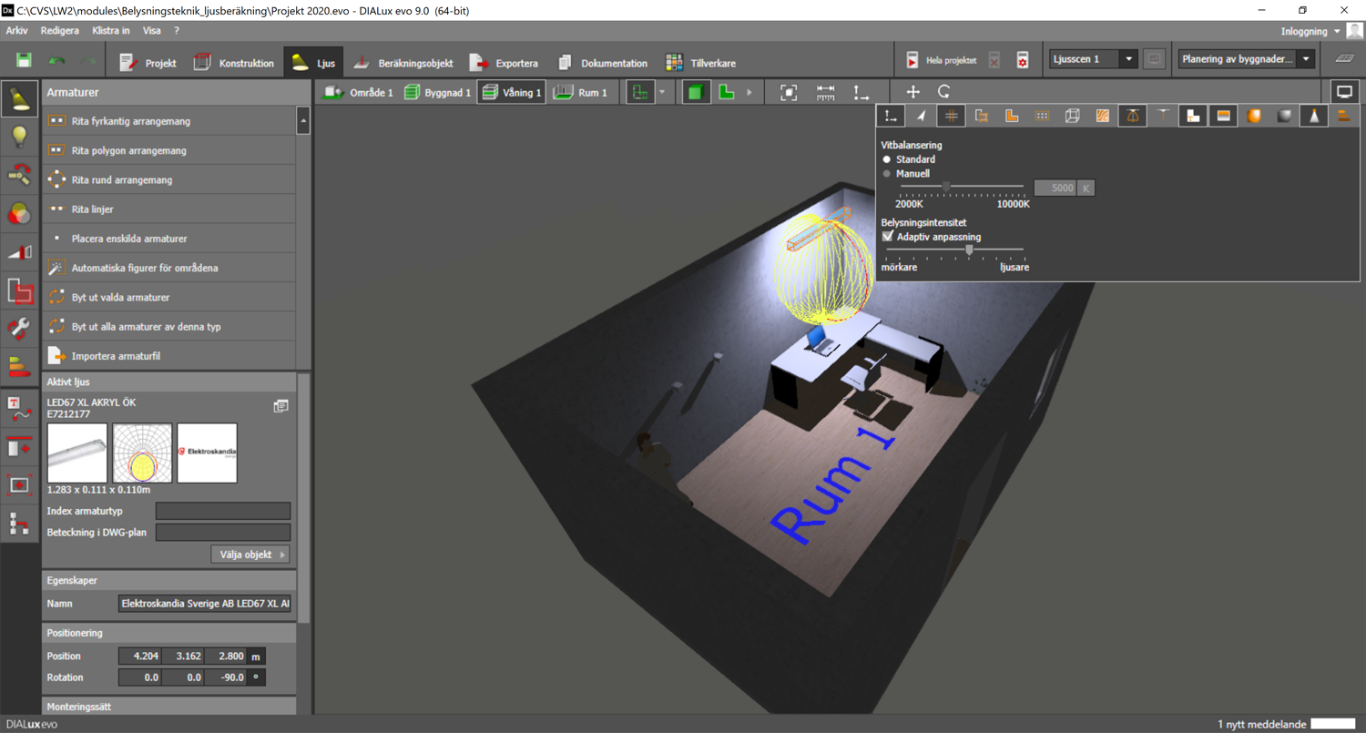The width and height of the screenshot is (1366, 733).
Task: Click the wrench maintenance icon in sidebar
Action: click(19, 327)
